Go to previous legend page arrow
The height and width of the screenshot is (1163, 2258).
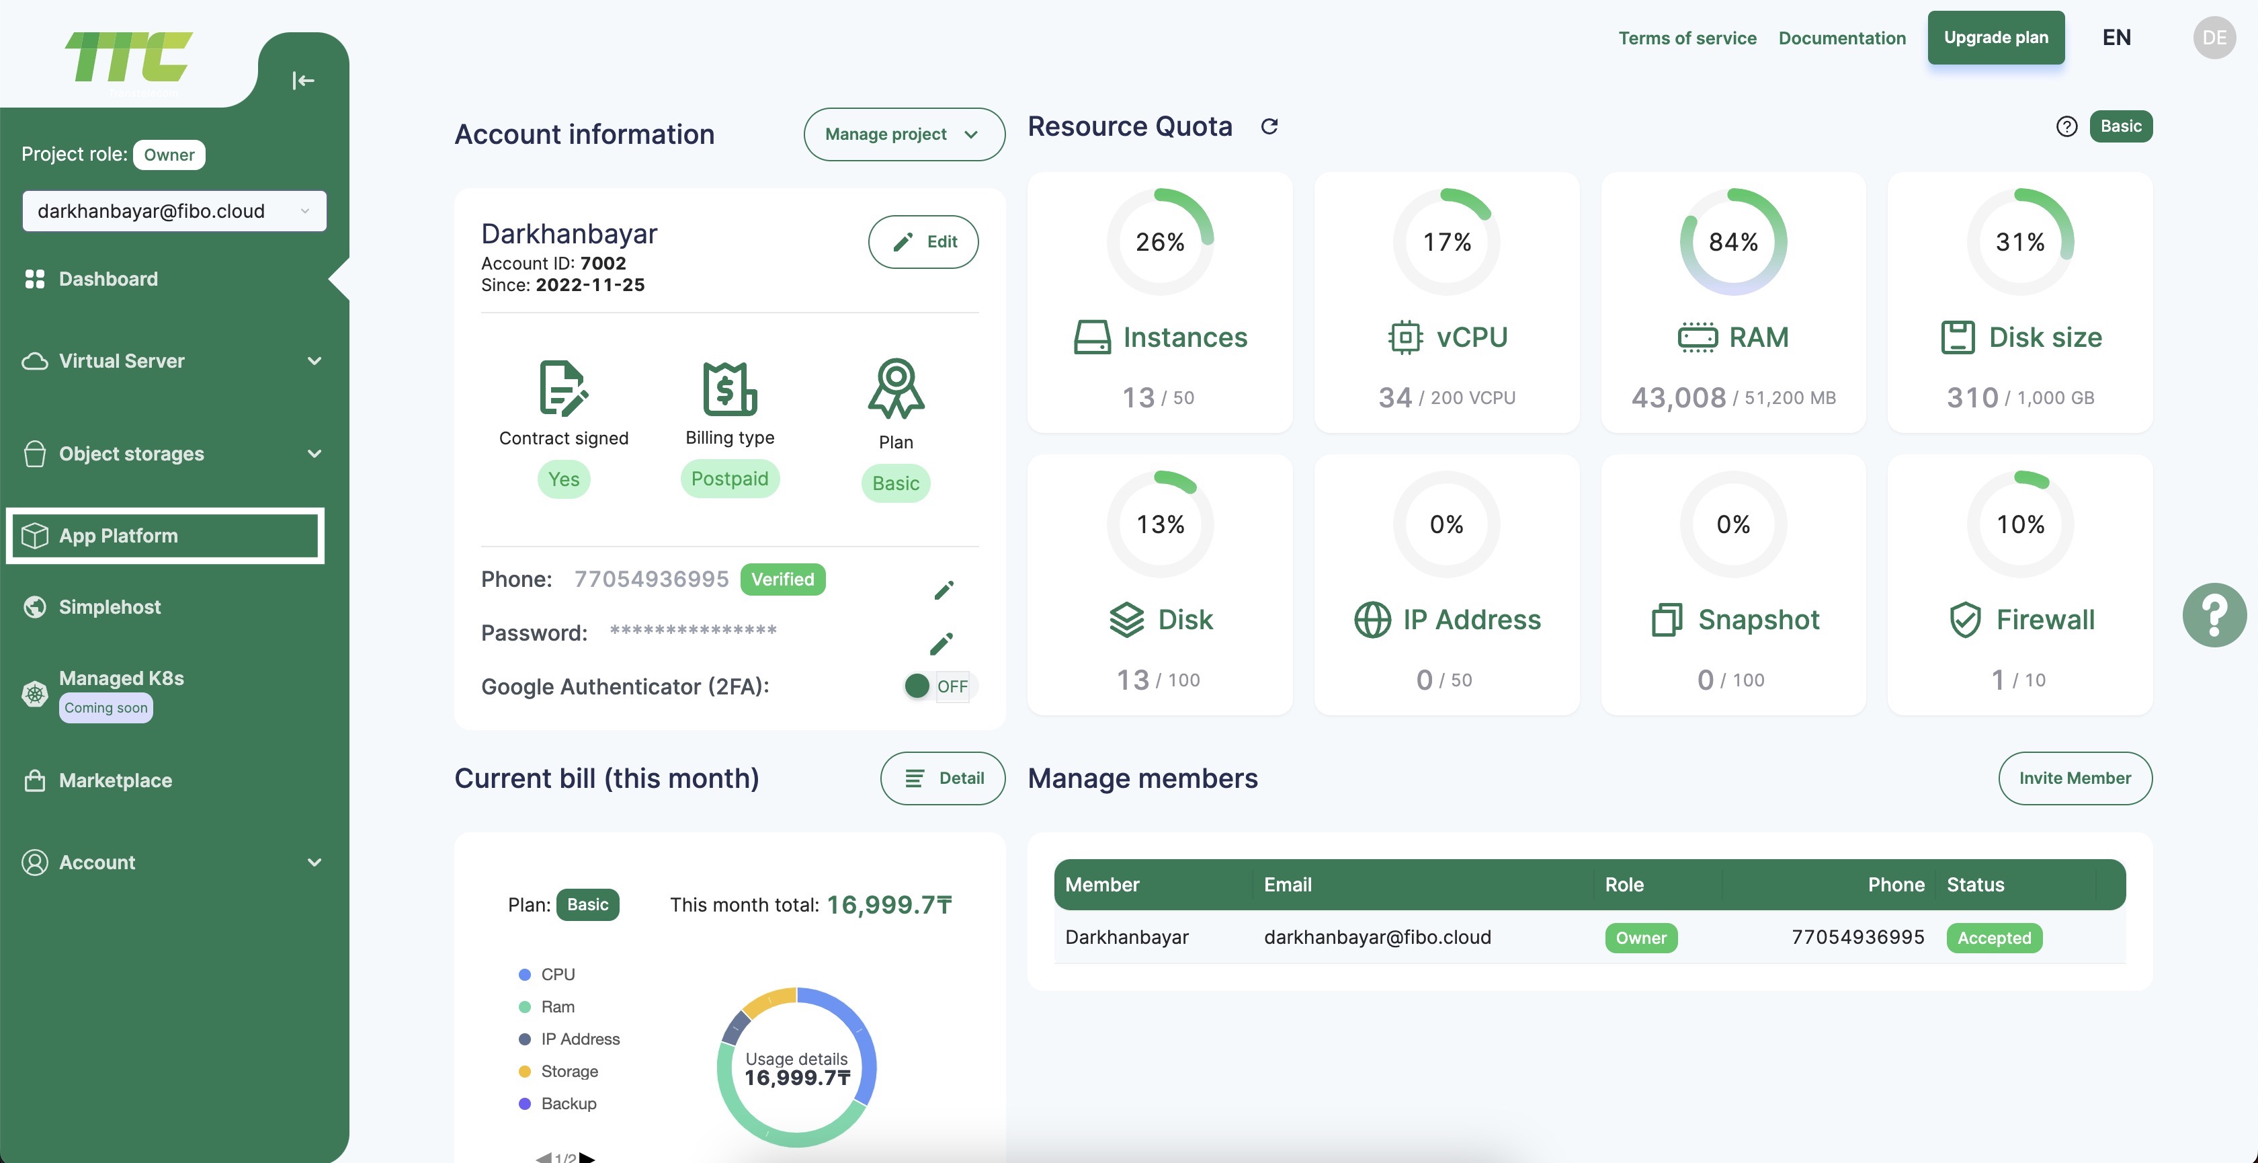click(544, 1158)
